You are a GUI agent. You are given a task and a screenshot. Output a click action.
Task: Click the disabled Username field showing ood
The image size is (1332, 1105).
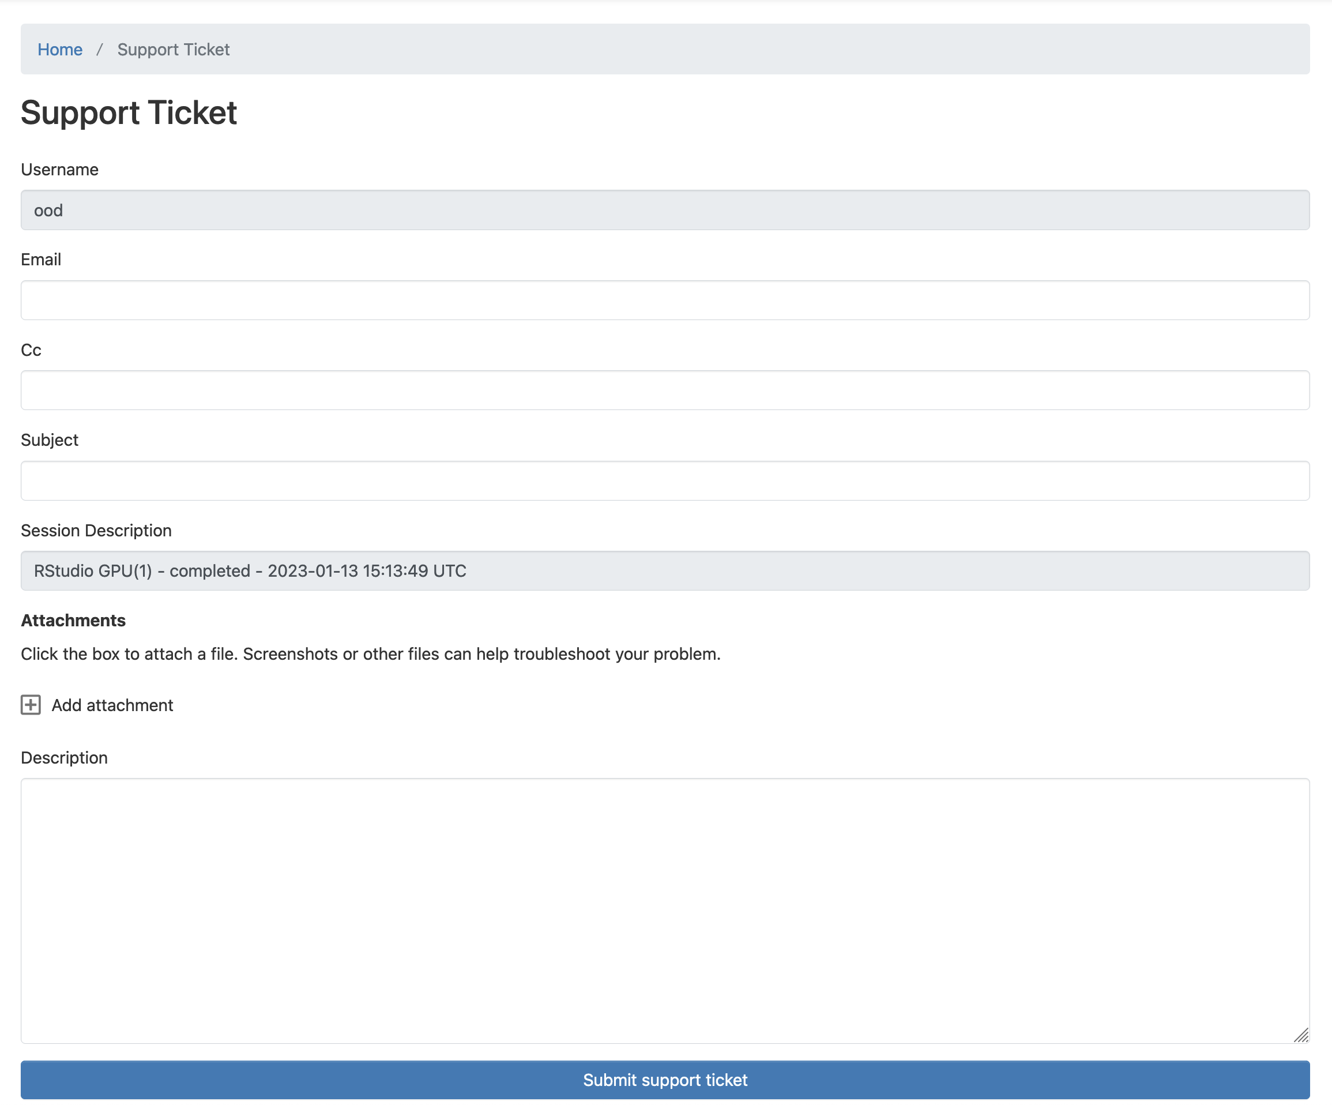[665, 210]
